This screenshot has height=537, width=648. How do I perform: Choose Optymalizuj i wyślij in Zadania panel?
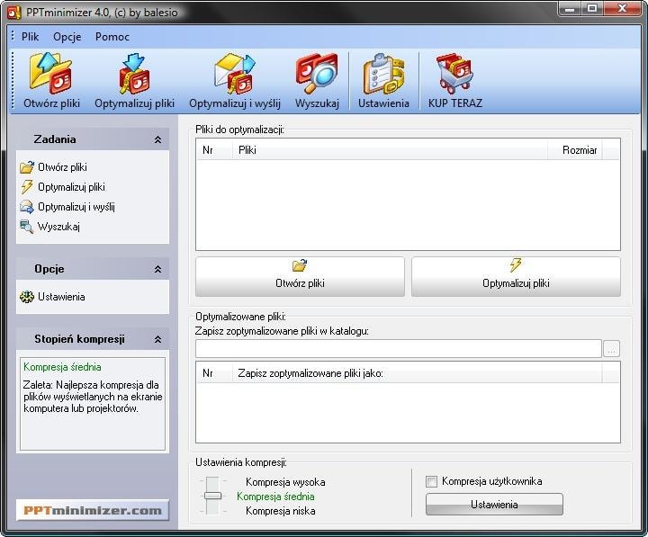coord(67,207)
